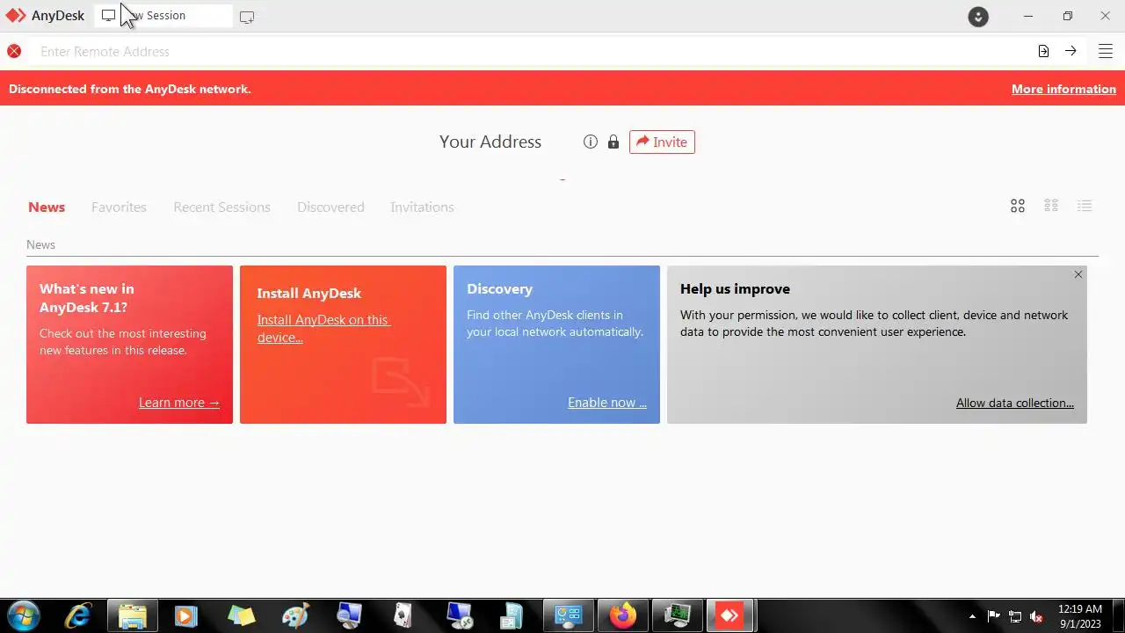Click the muted volume tray icon
The height and width of the screenshot is (633, 1125).
(1037, 616)
